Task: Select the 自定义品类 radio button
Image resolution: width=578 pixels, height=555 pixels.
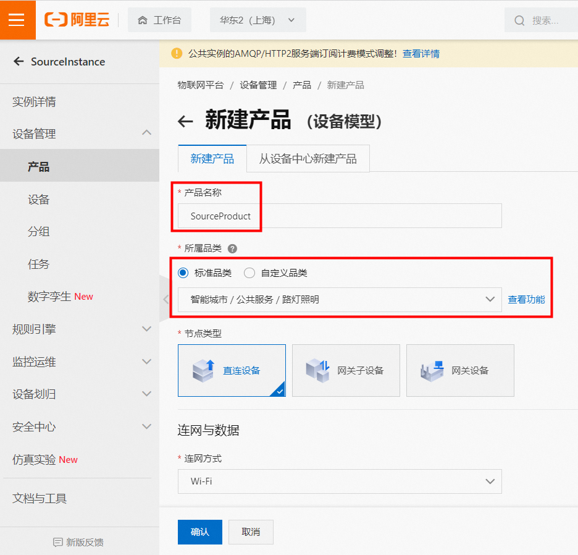Action: [249, 273]
